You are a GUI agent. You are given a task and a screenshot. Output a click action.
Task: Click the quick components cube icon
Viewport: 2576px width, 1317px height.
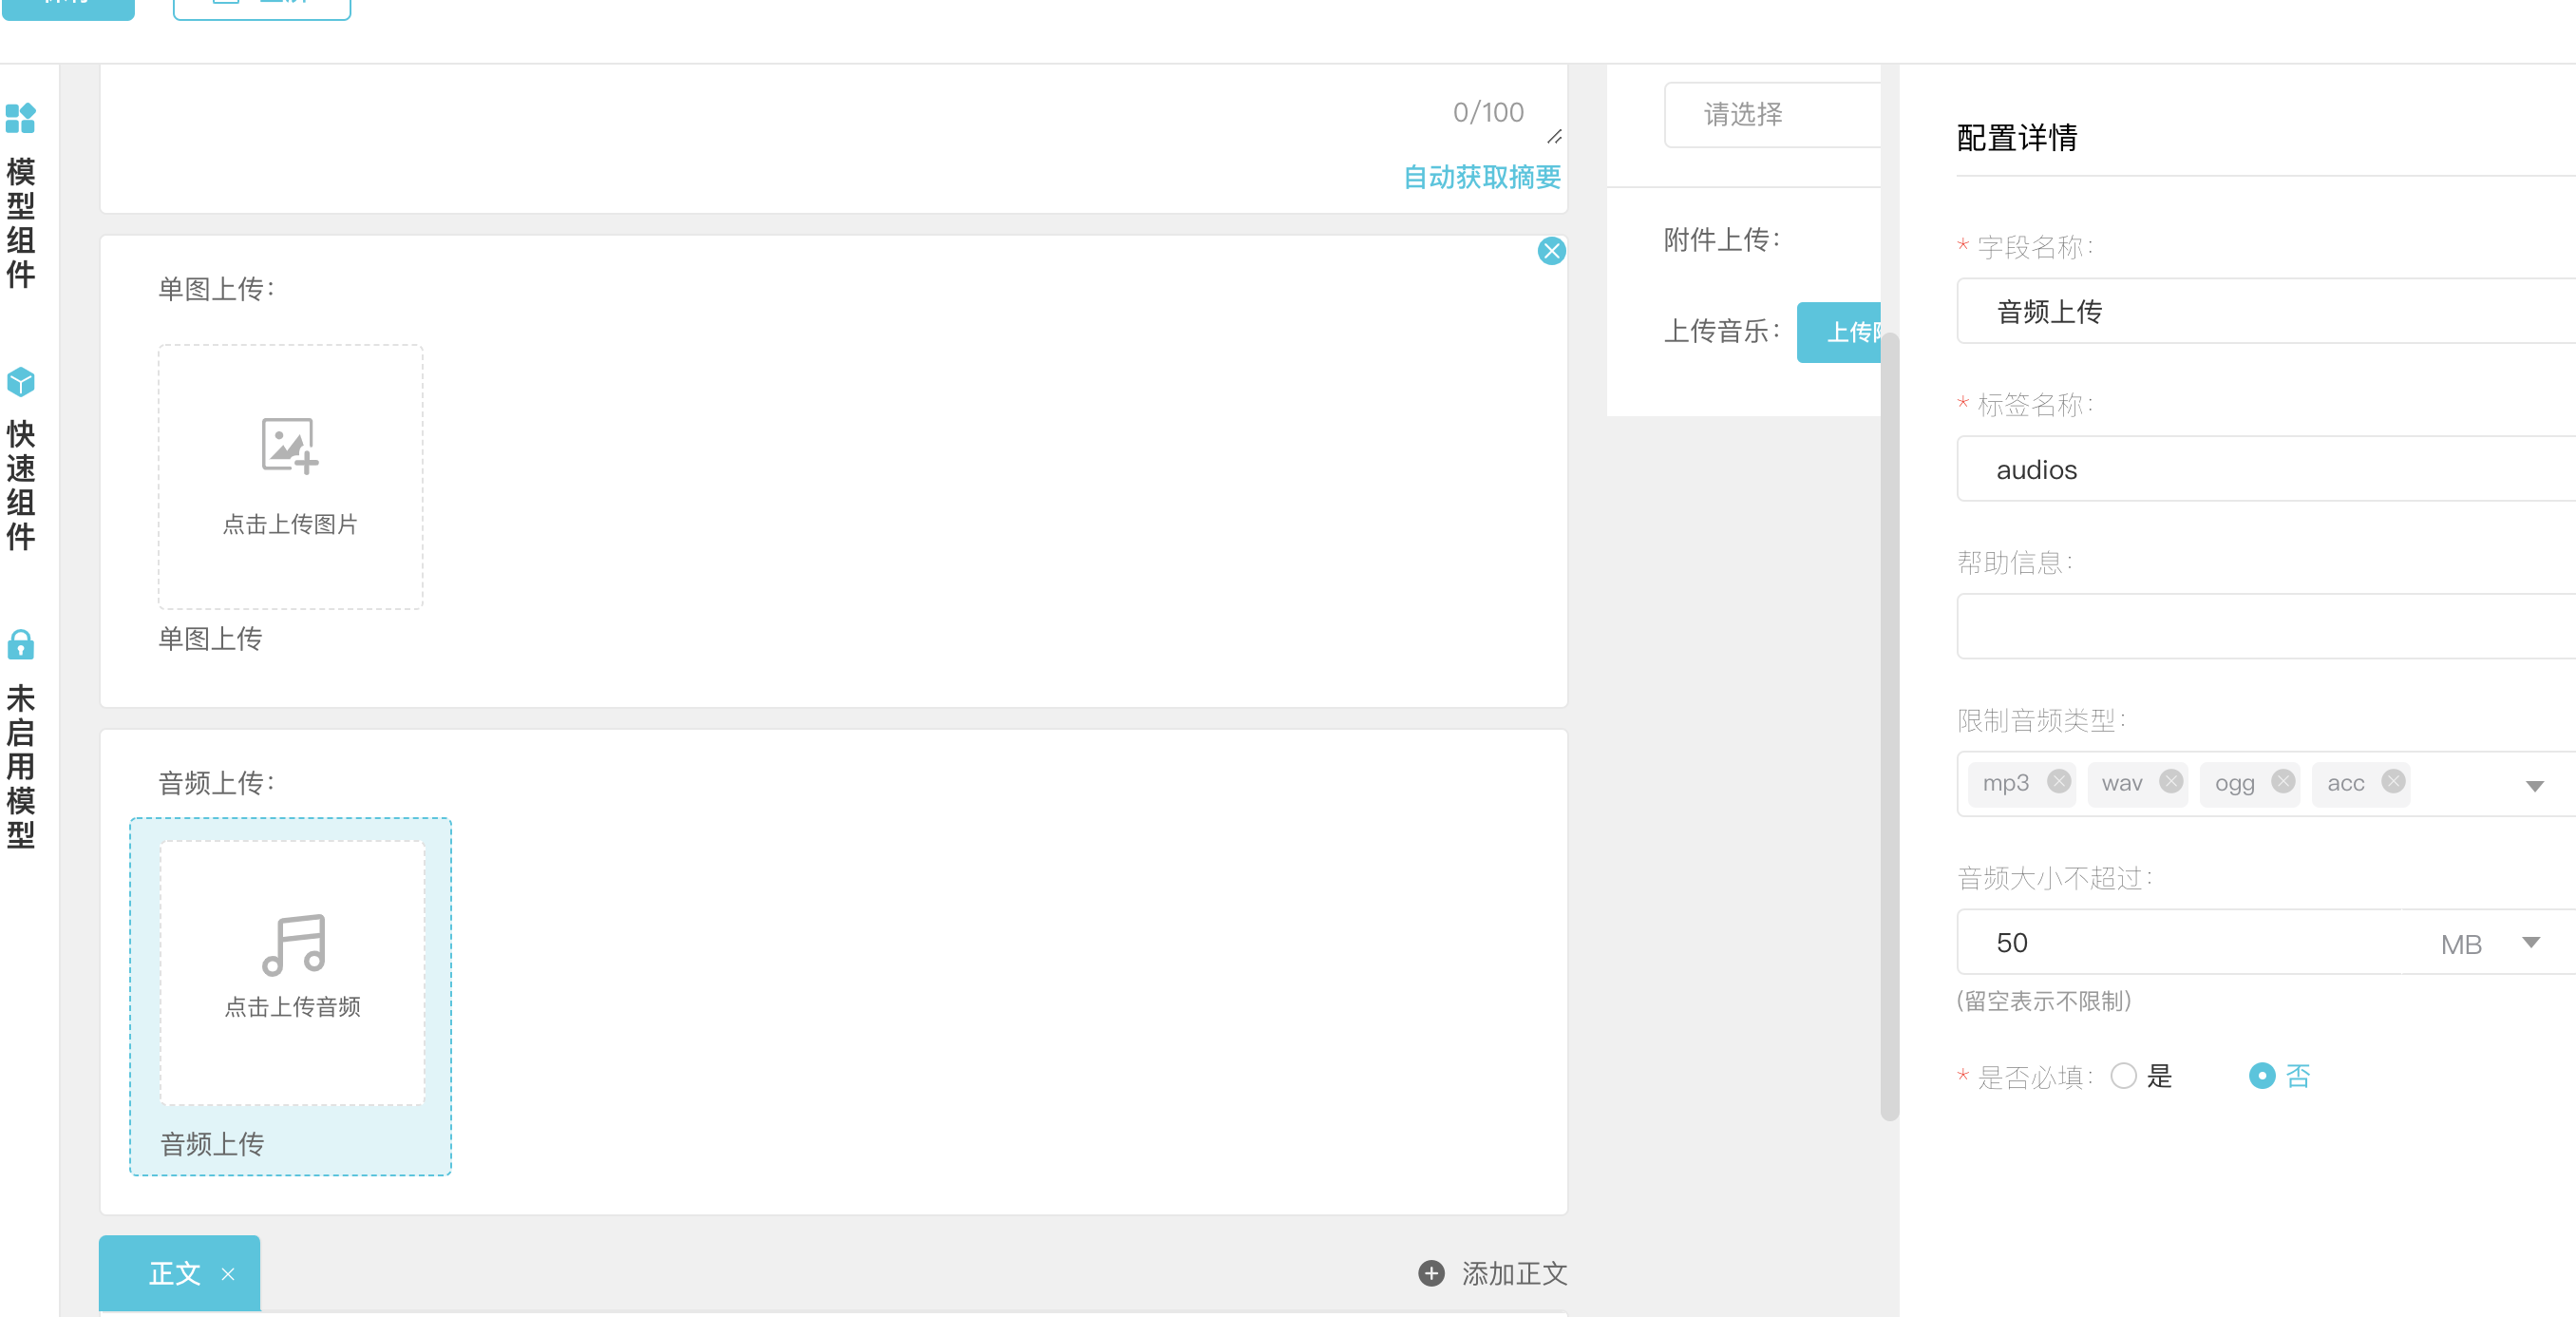20,381
